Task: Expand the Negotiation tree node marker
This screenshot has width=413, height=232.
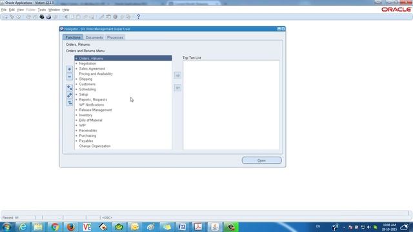Action: pyautogui.click(x=76, y=64)
